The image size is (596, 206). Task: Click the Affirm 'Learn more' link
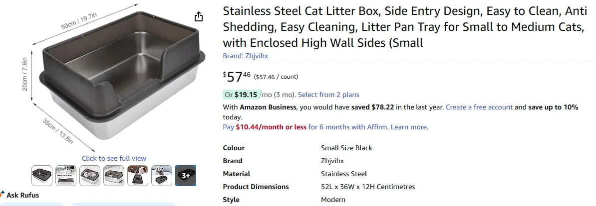point(409,127)
